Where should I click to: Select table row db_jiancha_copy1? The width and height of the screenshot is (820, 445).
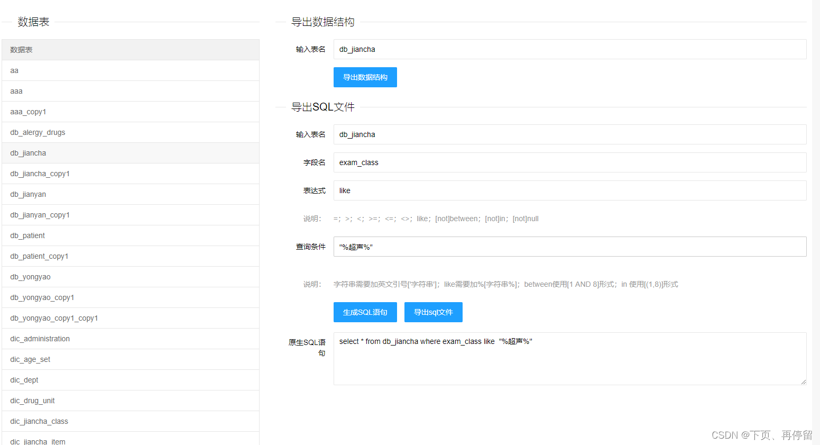131,174
